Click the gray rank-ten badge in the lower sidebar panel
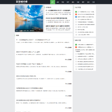The height and width of the screenshot is (112, 112). click(x=76, y=69)
